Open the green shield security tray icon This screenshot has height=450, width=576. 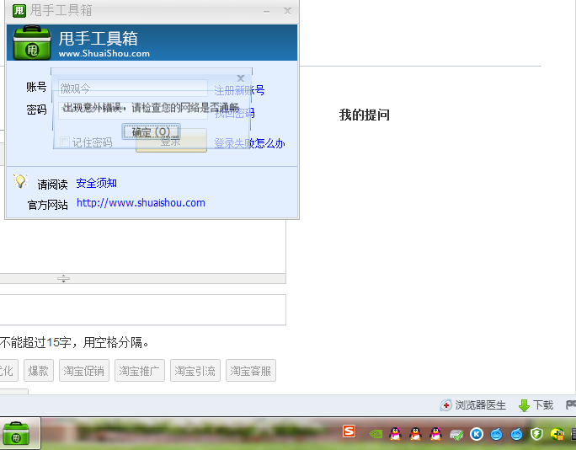click(x=536, y=434)
